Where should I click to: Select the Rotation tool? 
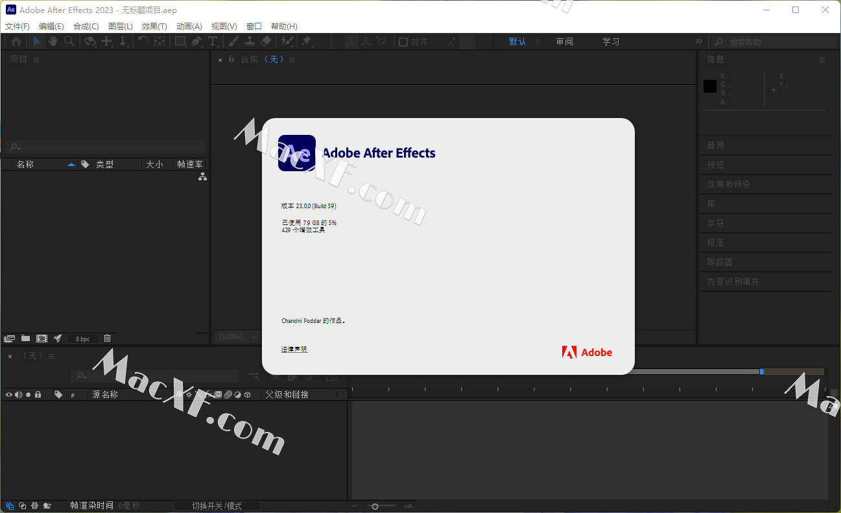click(x=143, y=42)
